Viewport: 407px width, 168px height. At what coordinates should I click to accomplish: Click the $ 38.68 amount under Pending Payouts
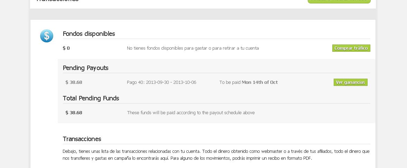coord(74,82)
